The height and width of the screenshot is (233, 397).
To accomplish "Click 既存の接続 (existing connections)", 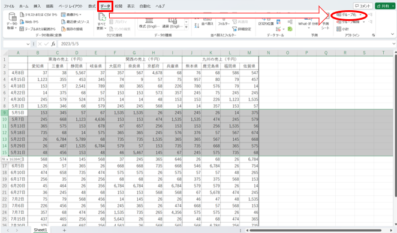I will (72, 29).
